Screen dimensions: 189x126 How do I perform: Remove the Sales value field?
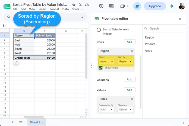(132, 99)
